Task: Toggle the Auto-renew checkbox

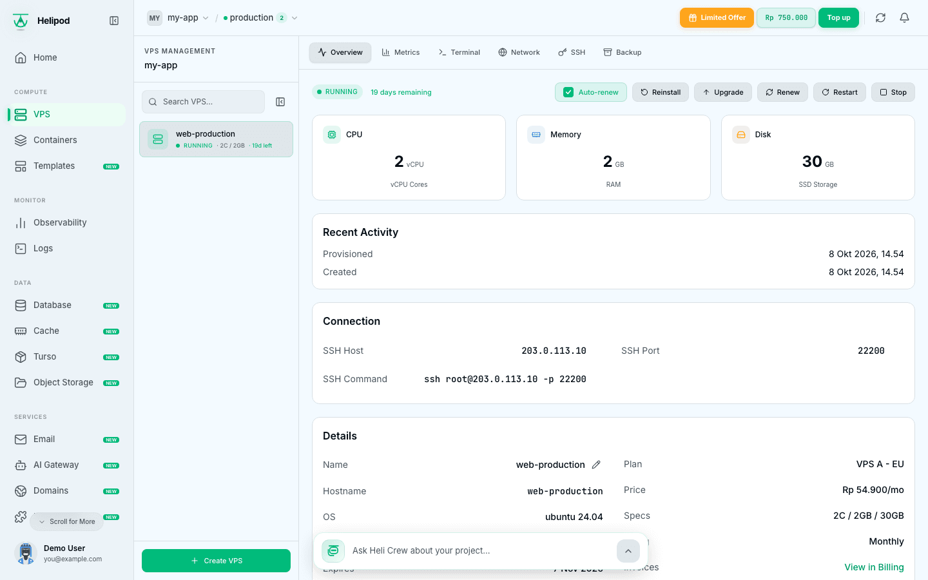Action: (568, 92)
